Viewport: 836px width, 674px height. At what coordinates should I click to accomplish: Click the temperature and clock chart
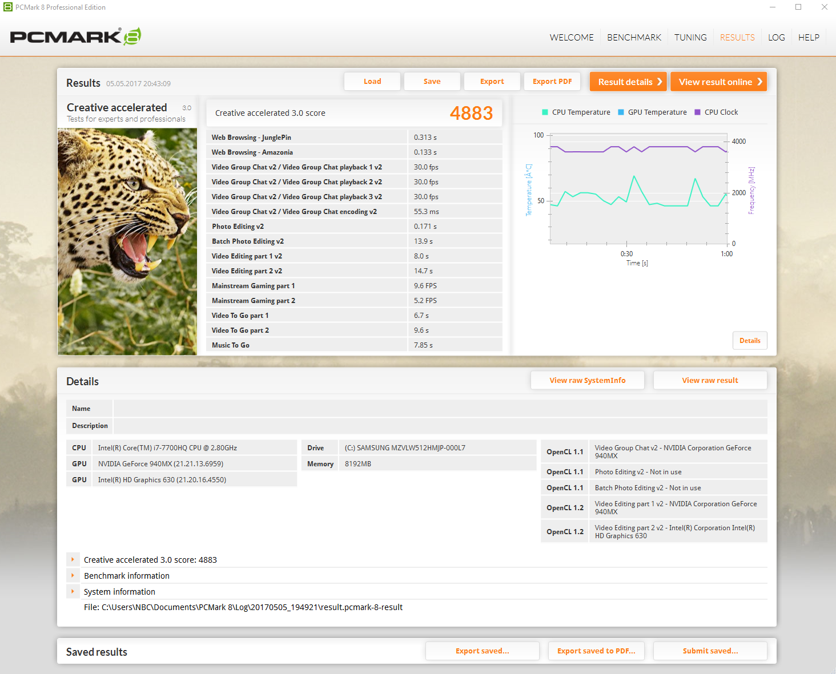pos(638,189)
